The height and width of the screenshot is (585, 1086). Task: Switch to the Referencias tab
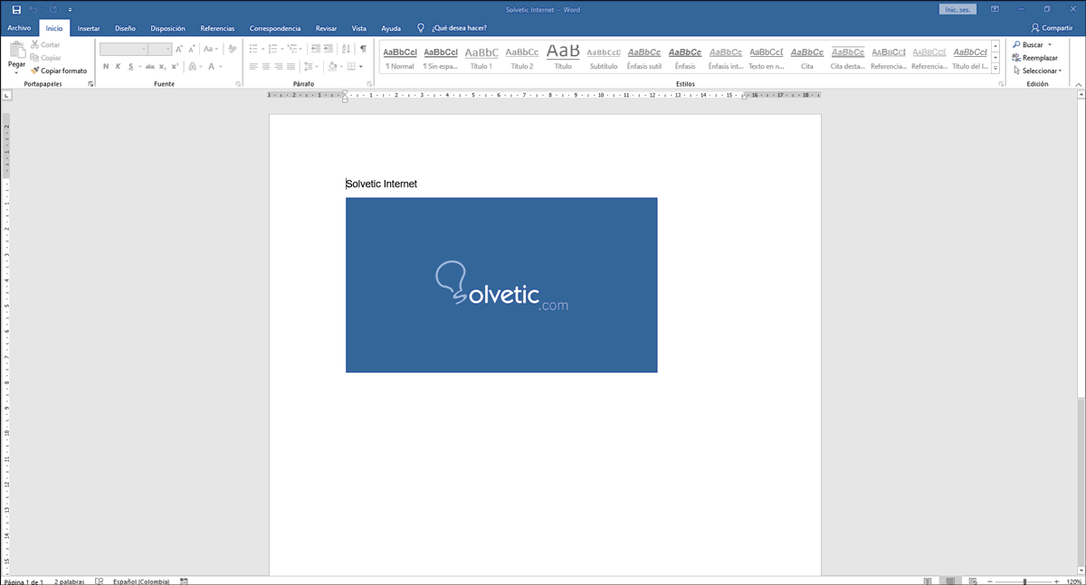point(216,28)
